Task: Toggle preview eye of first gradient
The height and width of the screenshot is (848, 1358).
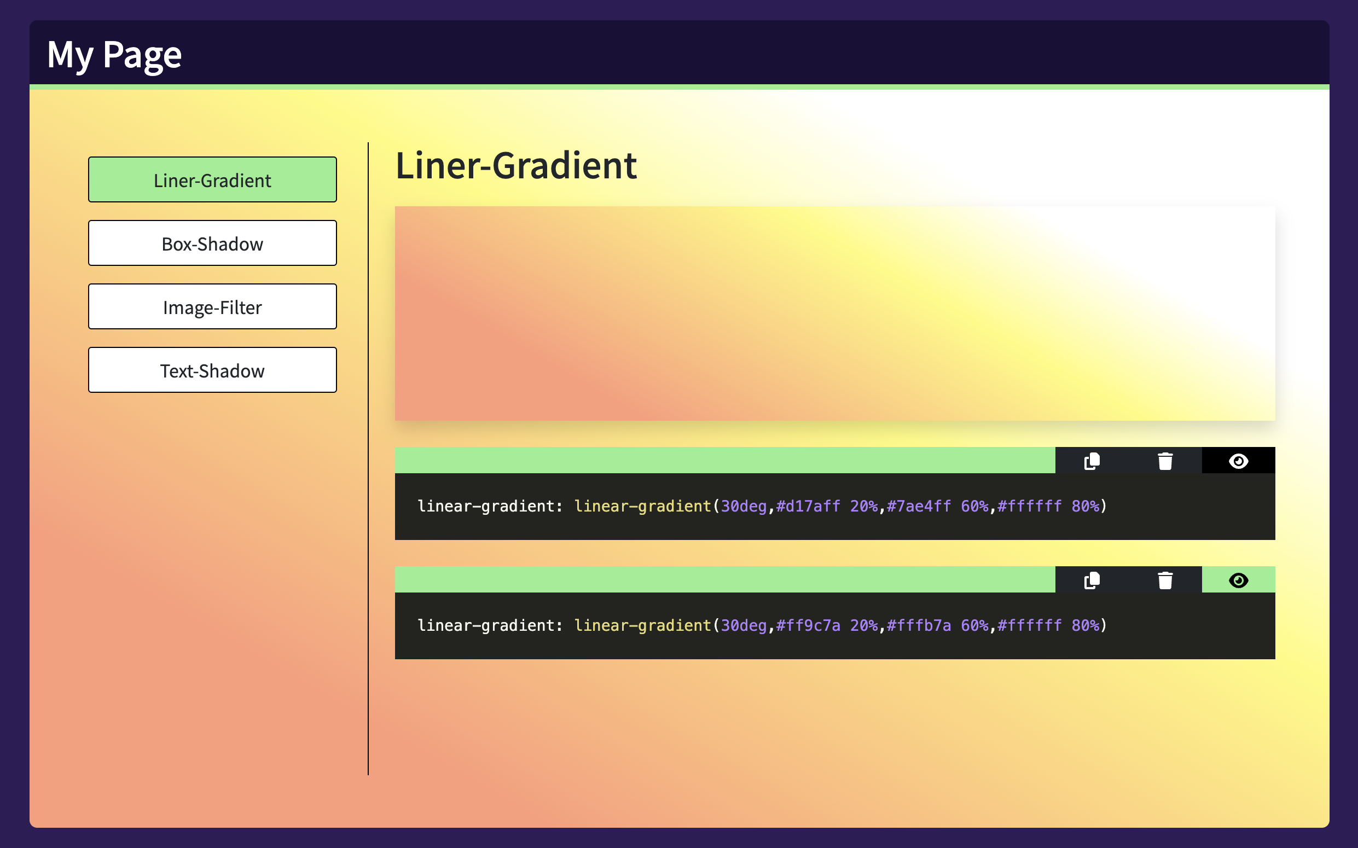Action: coord(1238,461)
